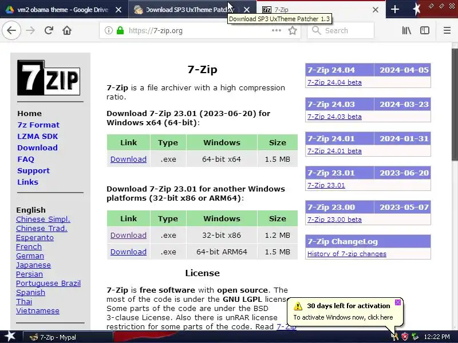
Task: Open the Home sidebar link
Action: (29, 113)
